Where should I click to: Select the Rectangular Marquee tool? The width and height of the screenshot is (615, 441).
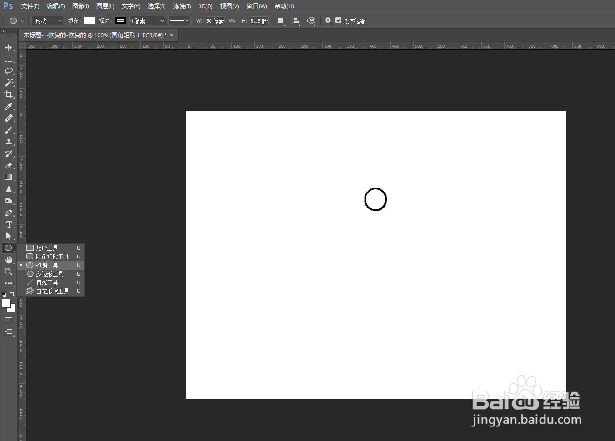click(8, 59)
